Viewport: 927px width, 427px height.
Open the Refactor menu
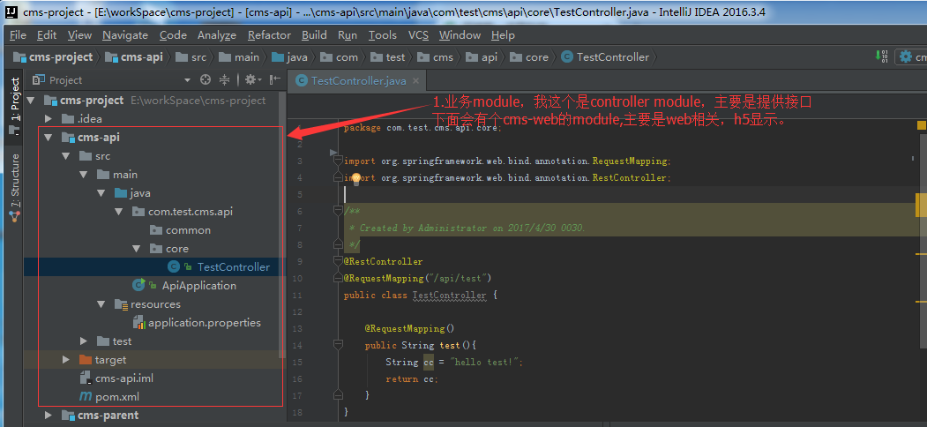click(269, 35)
